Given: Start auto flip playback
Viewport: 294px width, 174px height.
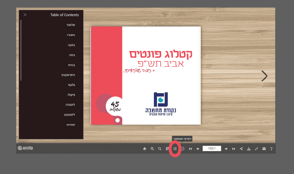Looking at the screenshot, I should coord(182,149).
